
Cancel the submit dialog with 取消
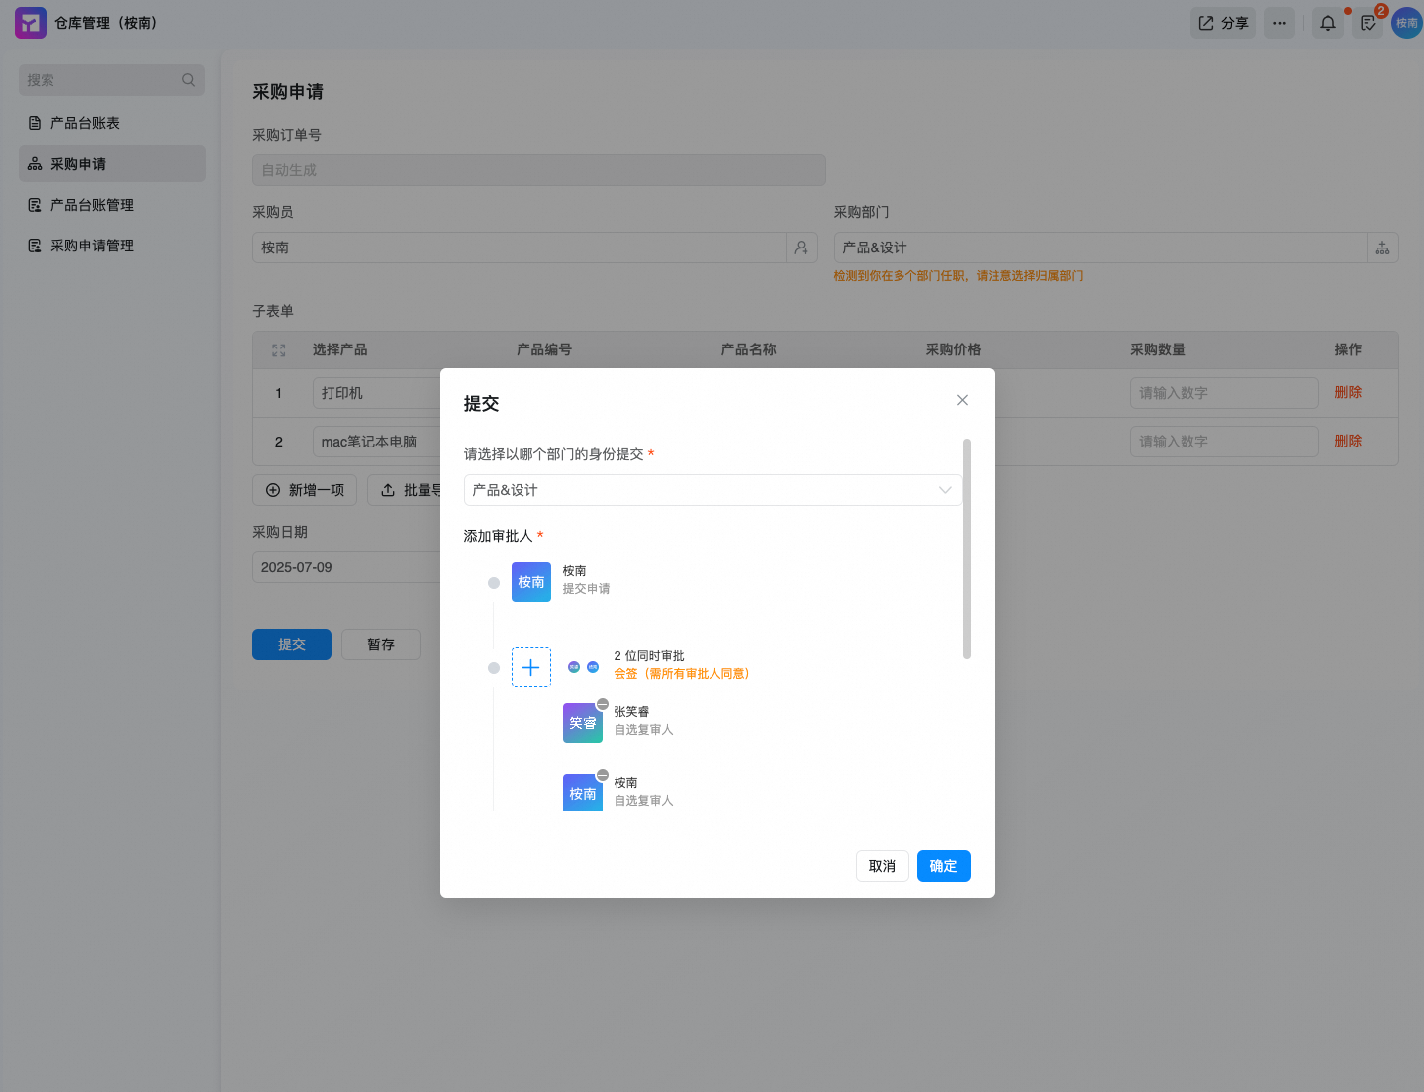coord(882,866)
